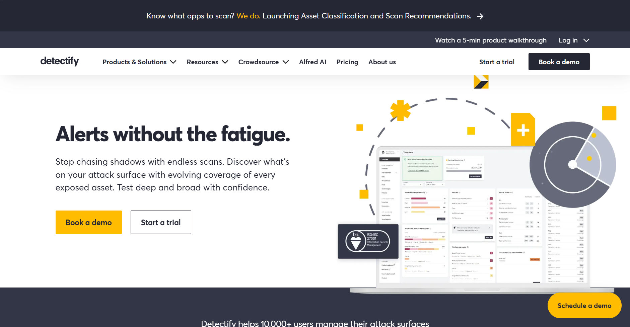Click the Log in text link

coord(568,40)
